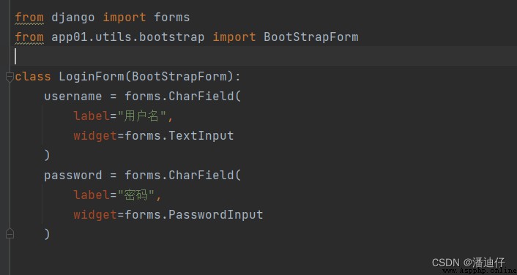
Task: Click the username variable
Action: (73, 96)
